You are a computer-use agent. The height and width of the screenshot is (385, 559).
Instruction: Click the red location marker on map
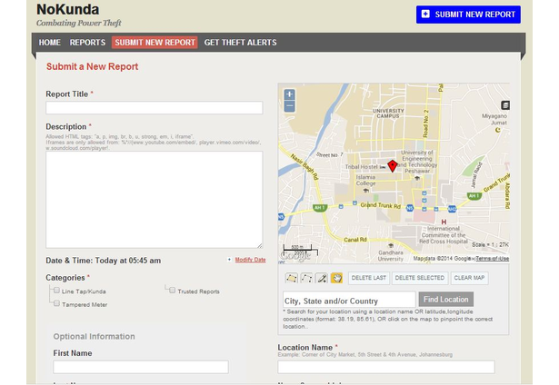393,165
